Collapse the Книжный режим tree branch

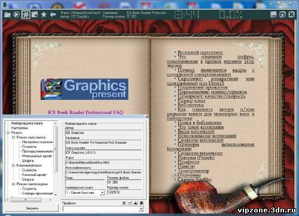(x=14, y=166)
